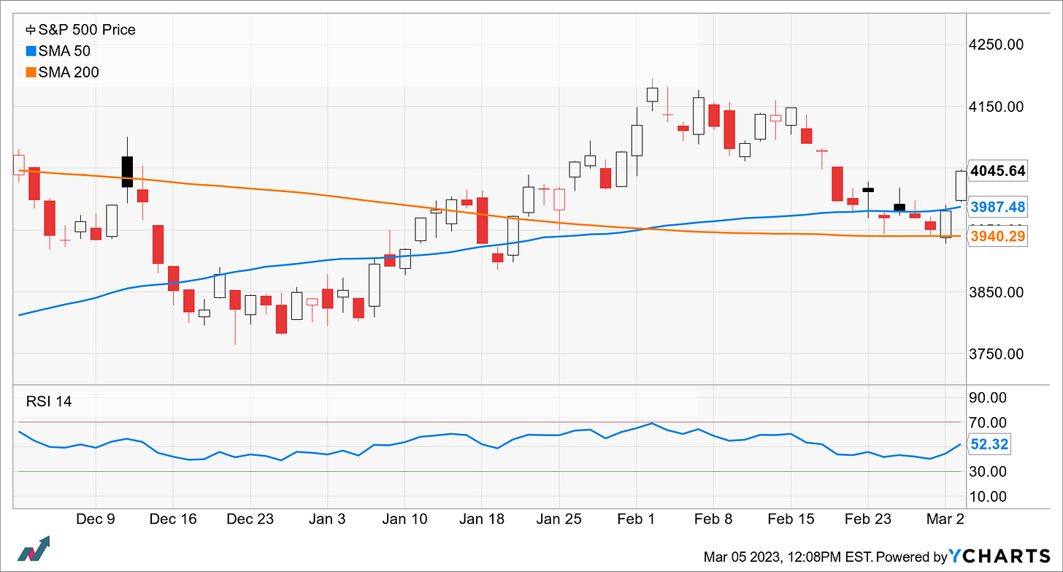Screen dimensions: 1063x572
Task: Click the RSI 14 panel label
Action: pyautogui.click(x=49, y=400)
